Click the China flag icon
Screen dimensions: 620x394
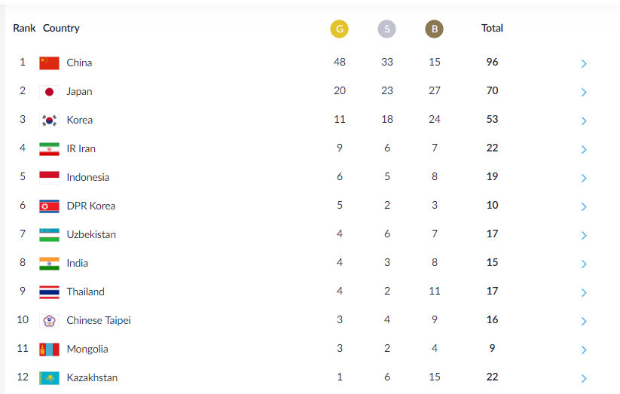[49, 63]
